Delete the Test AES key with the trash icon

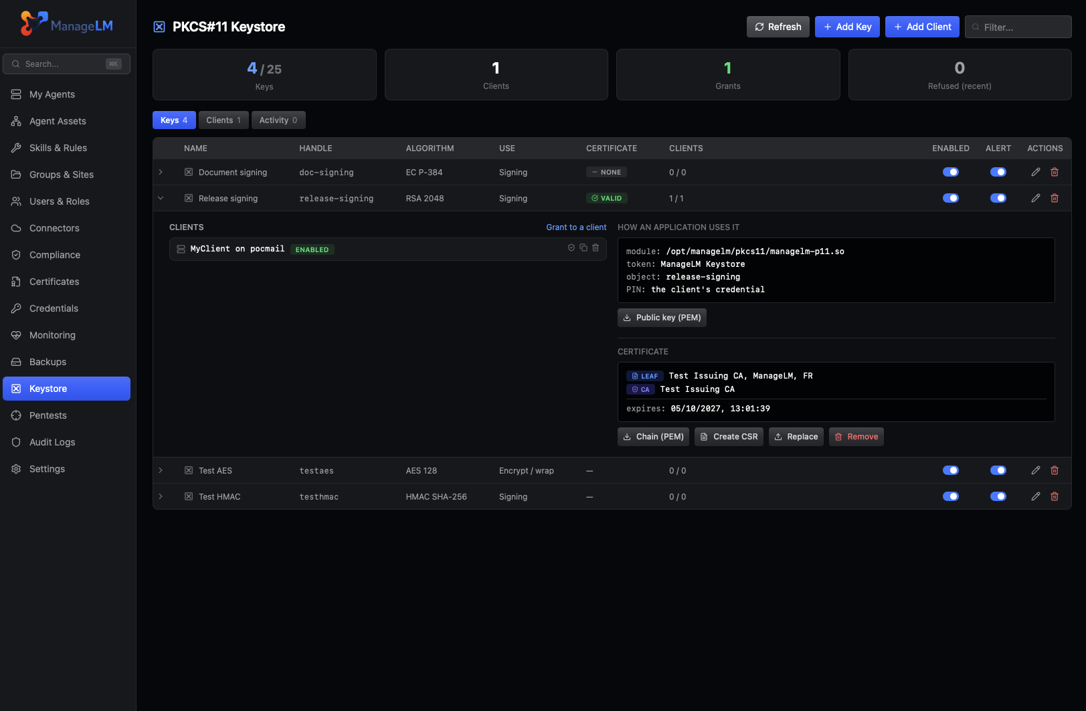coord(1055,470)
